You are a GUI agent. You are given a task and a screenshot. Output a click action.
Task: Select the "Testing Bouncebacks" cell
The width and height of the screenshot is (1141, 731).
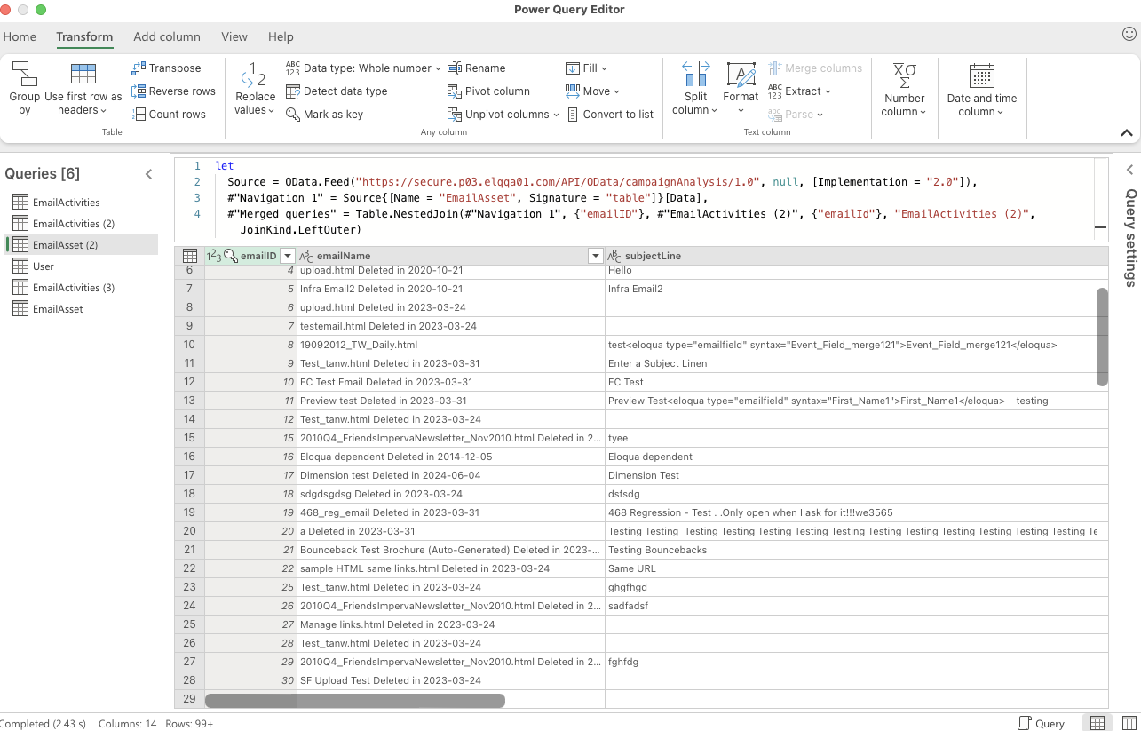pos(857,550)
